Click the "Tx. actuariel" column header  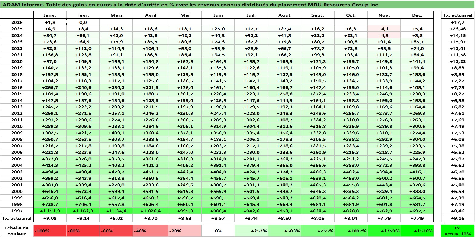click(458, 15)
